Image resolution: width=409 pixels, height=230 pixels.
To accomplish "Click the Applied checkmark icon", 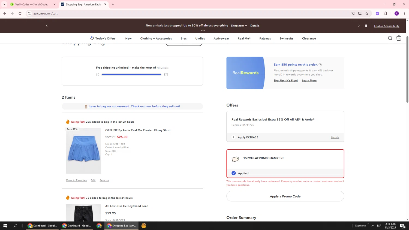I will (x=234, y=173).
